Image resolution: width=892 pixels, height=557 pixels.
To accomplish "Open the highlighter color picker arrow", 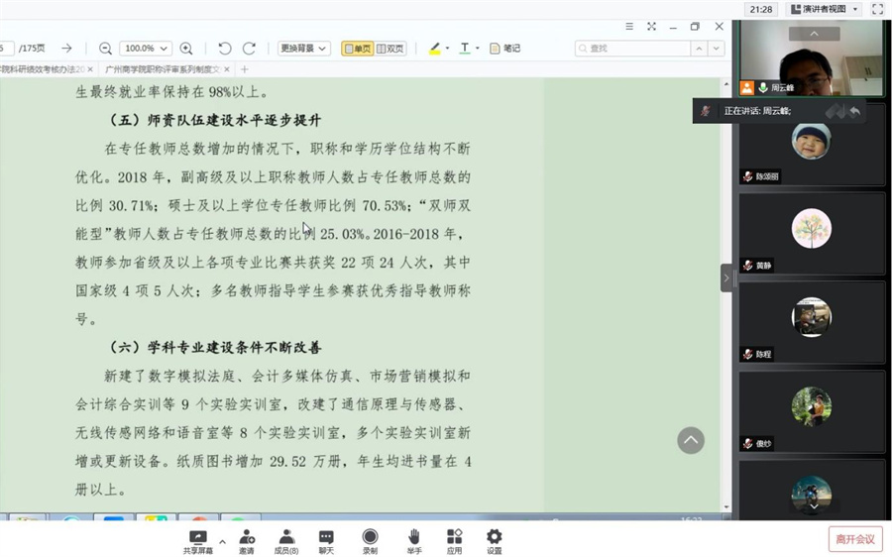I will [447, 49].
